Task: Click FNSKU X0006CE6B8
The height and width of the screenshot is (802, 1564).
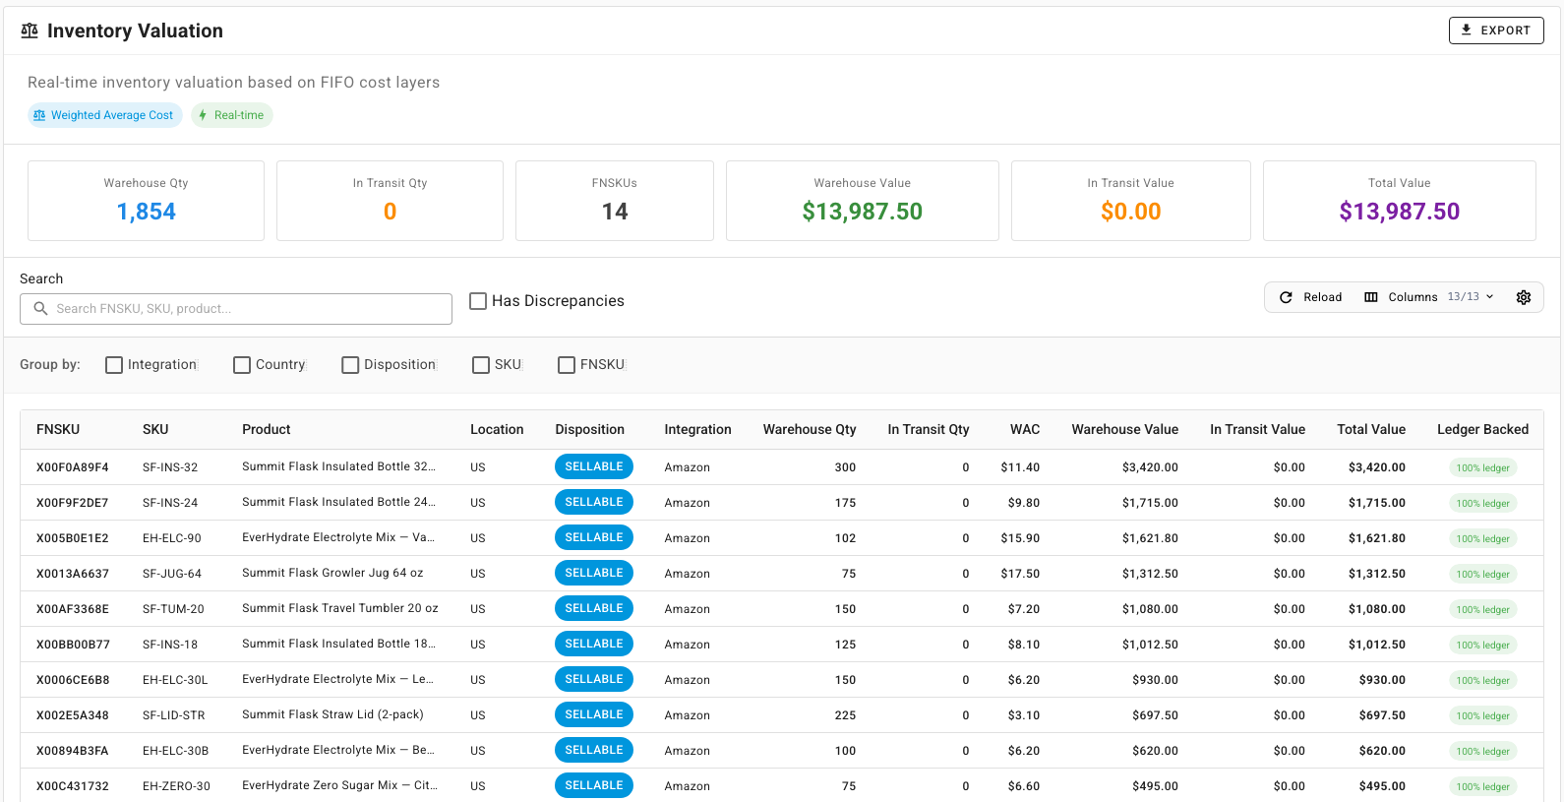Action: 73,680
